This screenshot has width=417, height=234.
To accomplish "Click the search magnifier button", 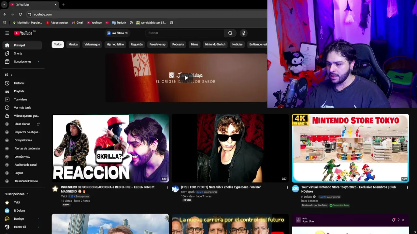I will [x=230, y=33].
